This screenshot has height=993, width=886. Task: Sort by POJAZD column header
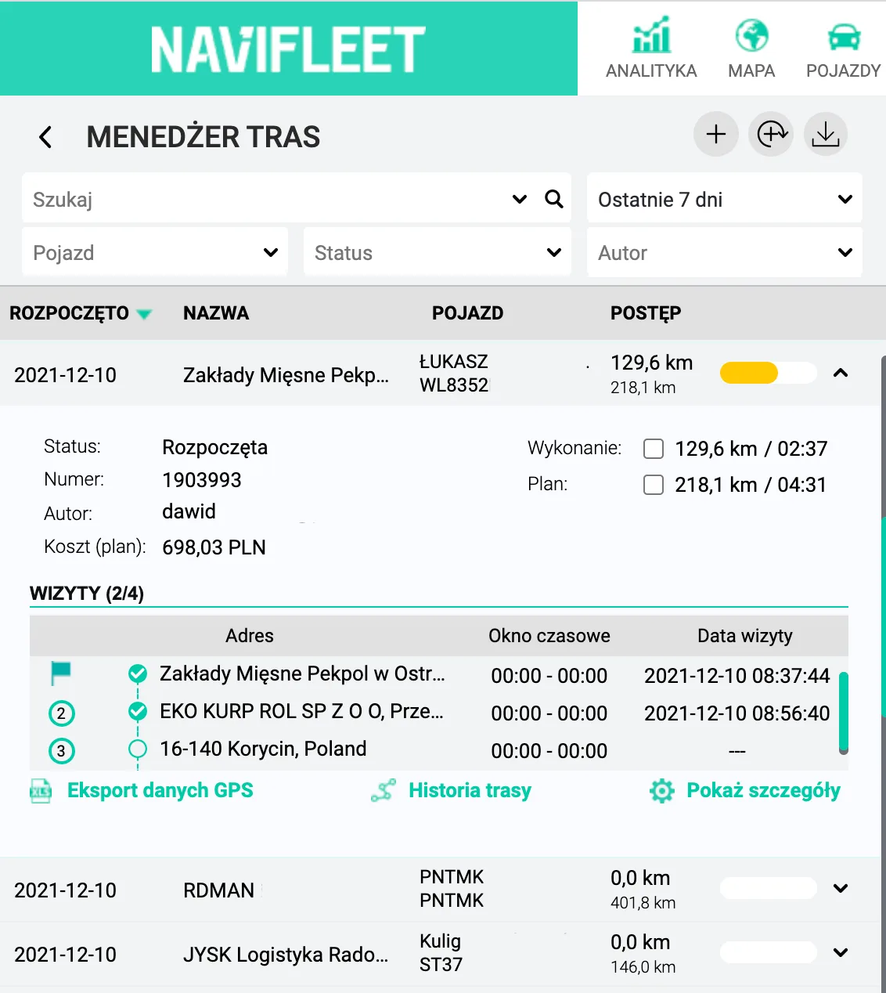467,313
